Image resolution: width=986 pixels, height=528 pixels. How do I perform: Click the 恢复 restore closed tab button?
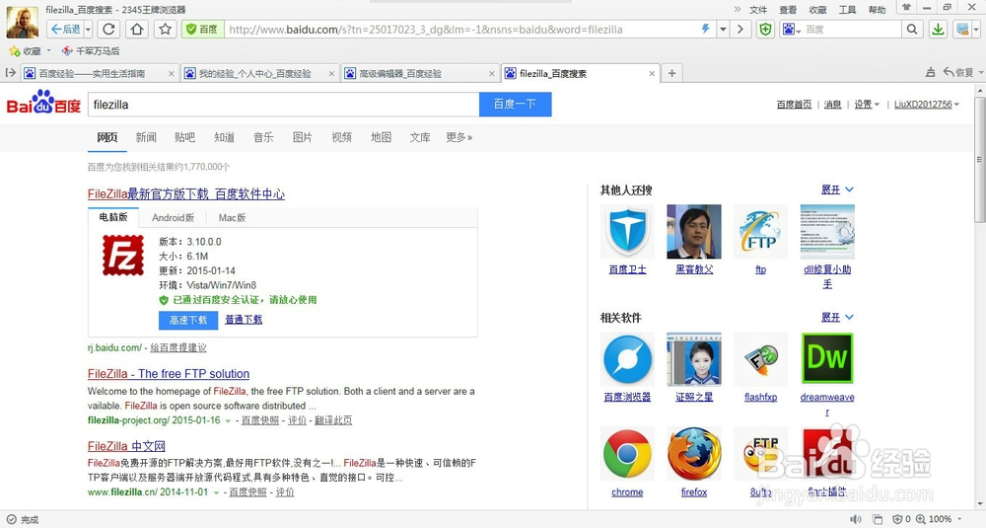coord(958,73)
